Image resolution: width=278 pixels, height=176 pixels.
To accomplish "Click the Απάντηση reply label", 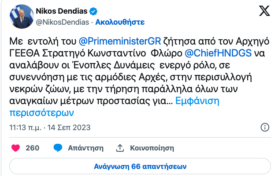I will (x=86, y=148).
